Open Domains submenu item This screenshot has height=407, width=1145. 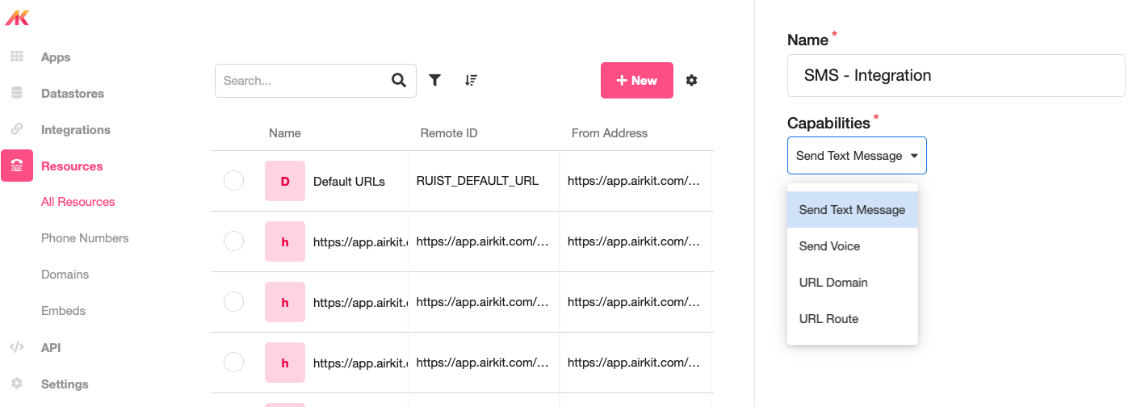pyautogui.click(x=65, y=275)
